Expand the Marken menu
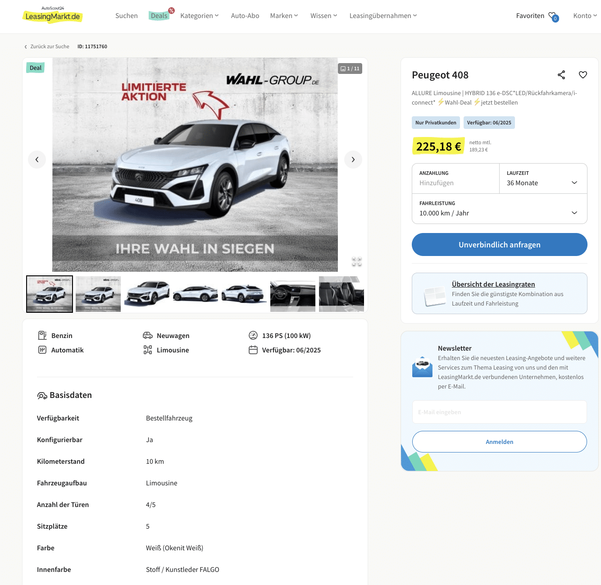 [x=284, y=16]
